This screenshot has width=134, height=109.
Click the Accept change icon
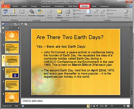pos(96,12)
